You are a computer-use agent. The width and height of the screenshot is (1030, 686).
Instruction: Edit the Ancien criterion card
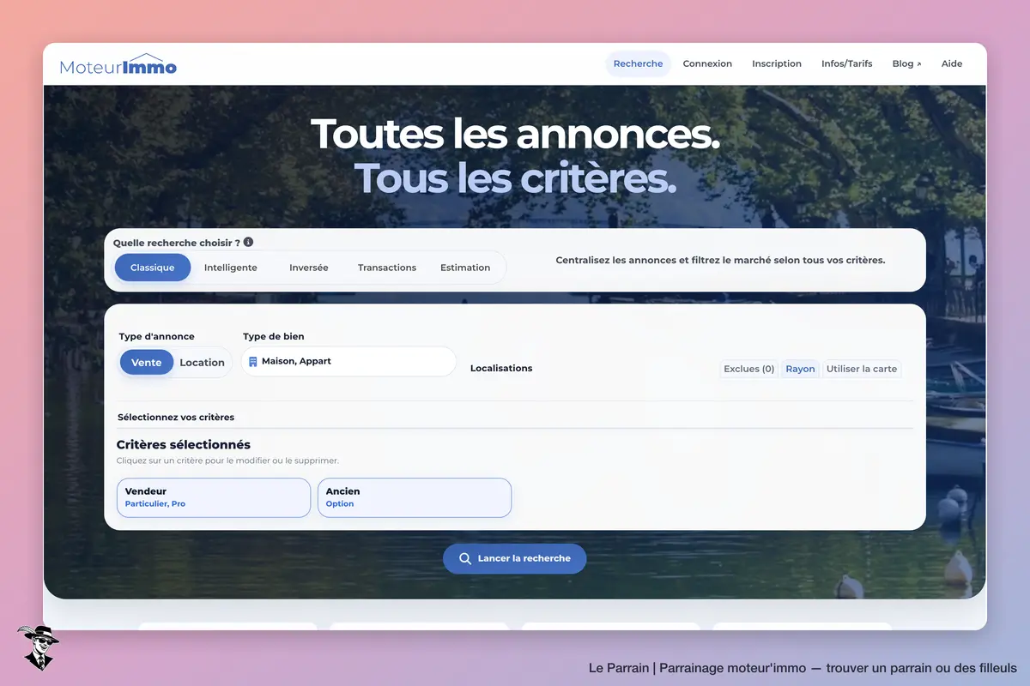pos(415,498)
